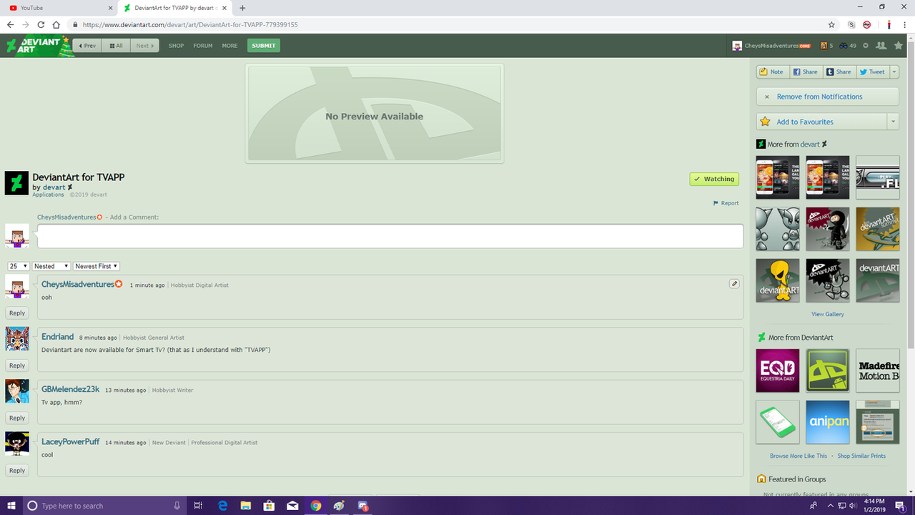Open the Paint app on taskbar
The width and height of the screenshot is (915, 515).
(x=339, y=506)
